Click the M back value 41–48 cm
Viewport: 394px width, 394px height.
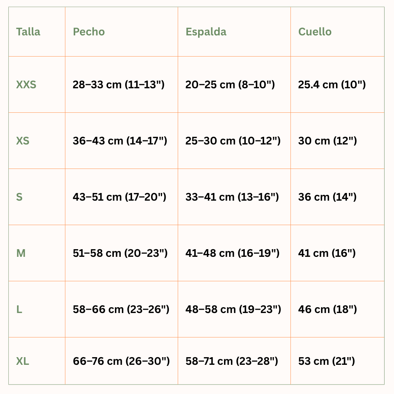232,253
